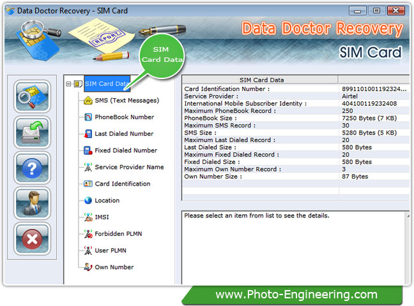This screenshot has width=414, height=306.
Task: Click the SMS envelope icon
Action: (88, 101)
